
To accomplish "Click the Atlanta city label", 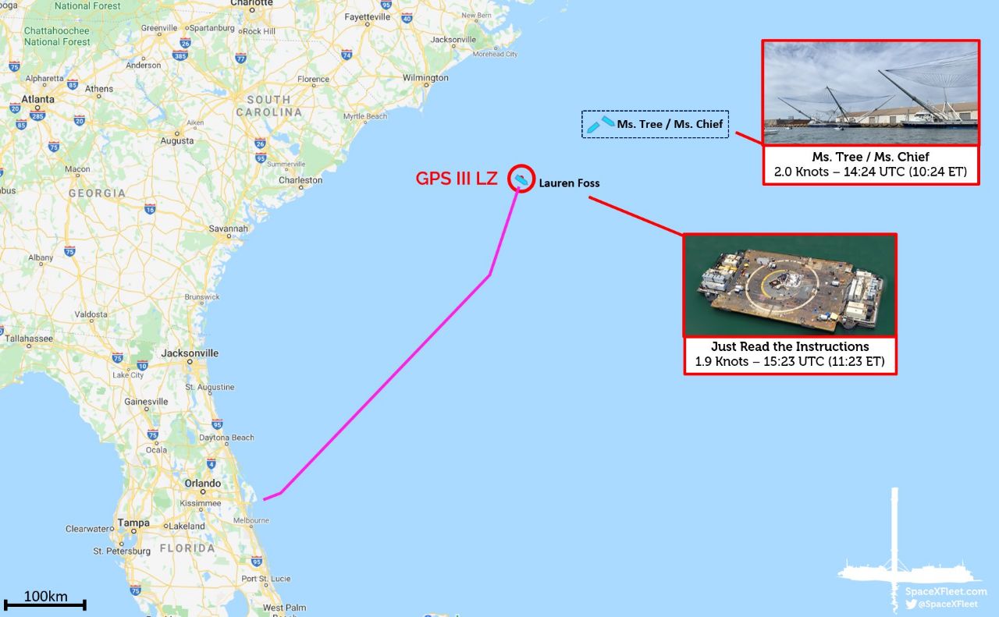I will (38, 100).
